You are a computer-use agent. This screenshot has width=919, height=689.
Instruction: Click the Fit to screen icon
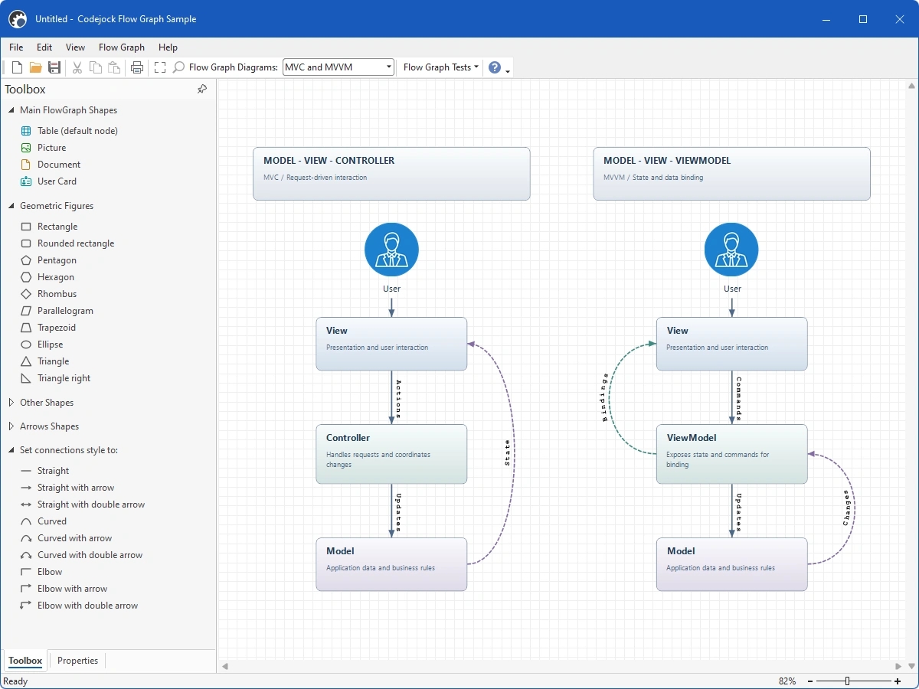(160, 67)
